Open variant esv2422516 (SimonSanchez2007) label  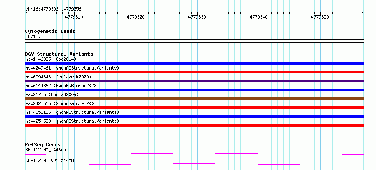(x=62, y=103)
